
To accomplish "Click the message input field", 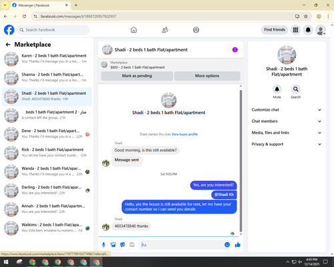I will pyautogui.click(x=182, y=245).
